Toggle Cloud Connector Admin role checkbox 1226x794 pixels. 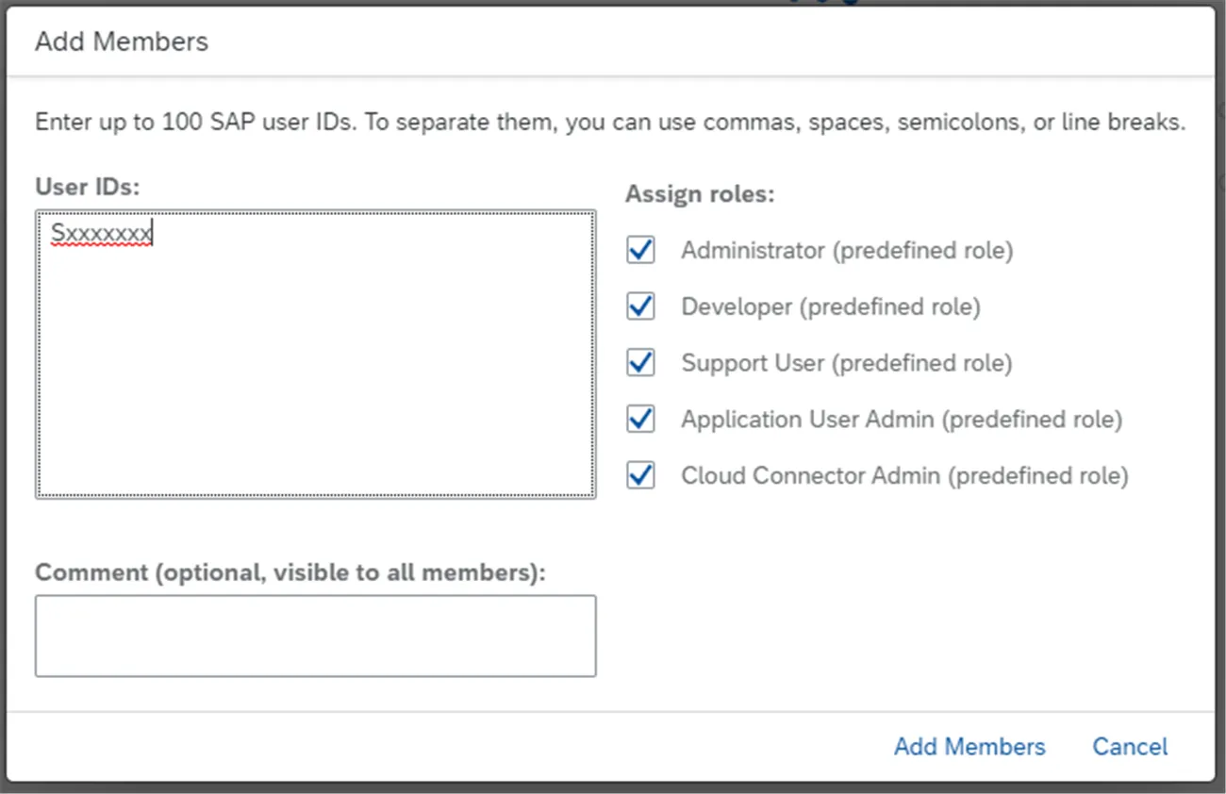click(641, 475)
